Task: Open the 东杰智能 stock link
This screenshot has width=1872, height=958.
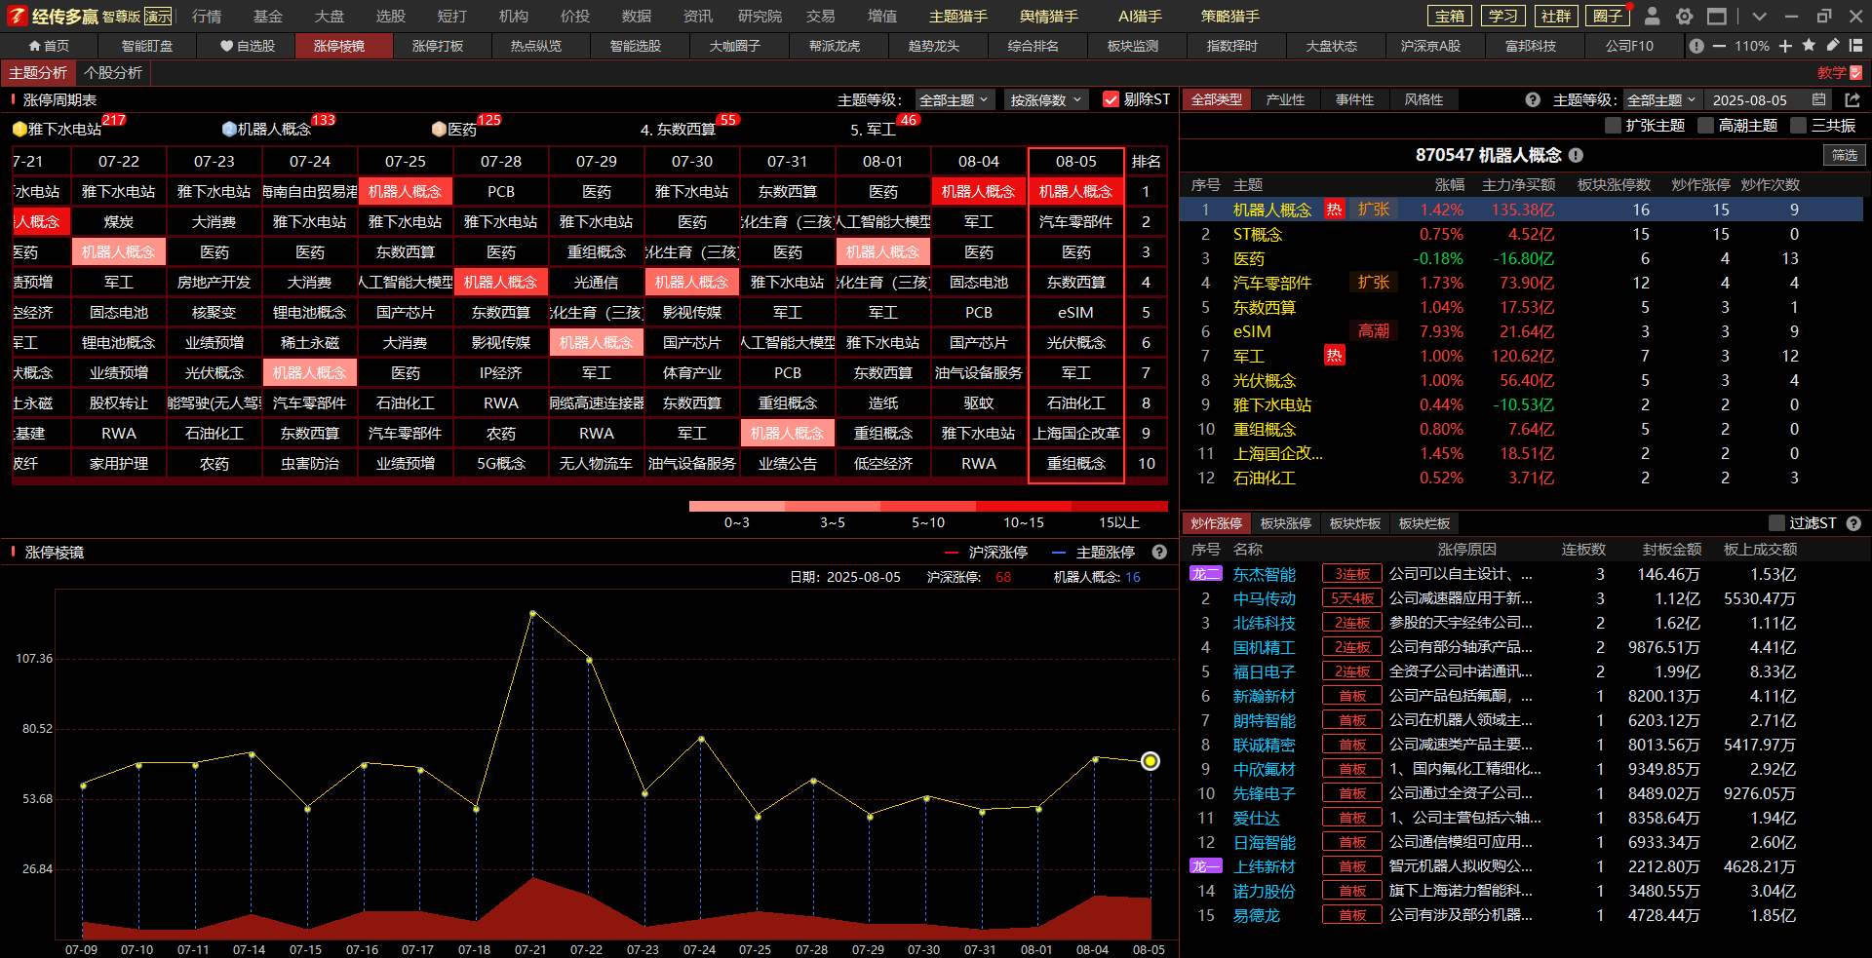Action: pos(1264,575)
